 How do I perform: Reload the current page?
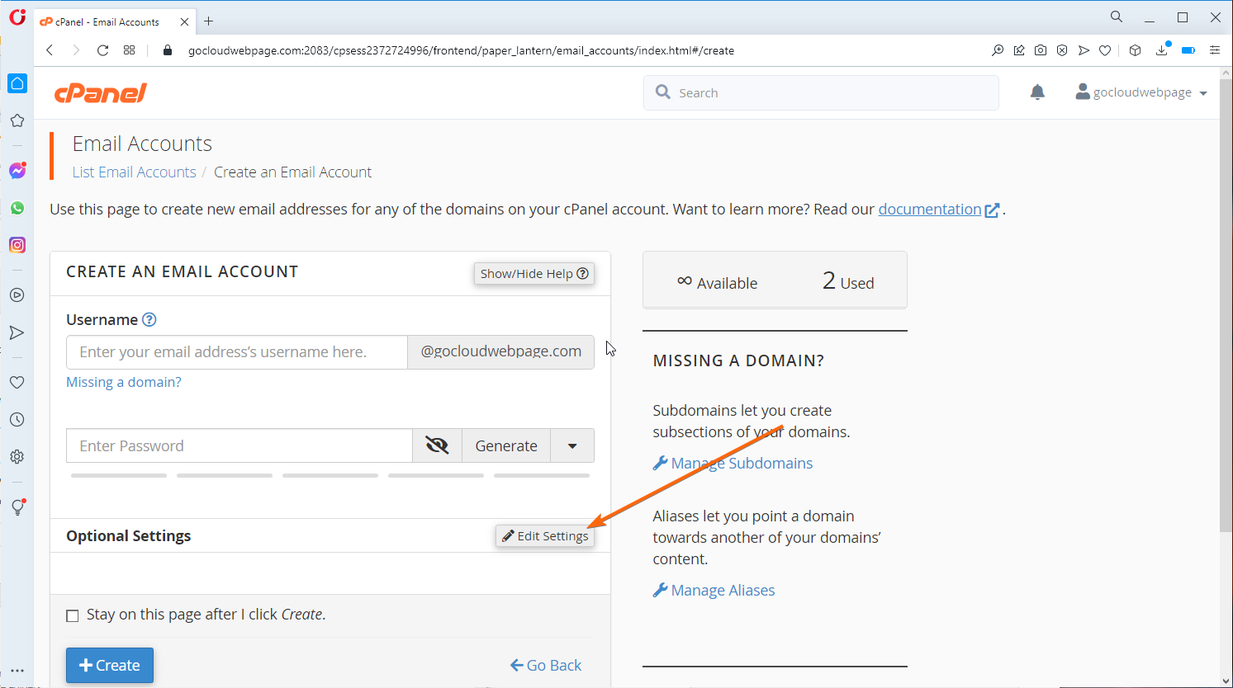click(103, 50)
